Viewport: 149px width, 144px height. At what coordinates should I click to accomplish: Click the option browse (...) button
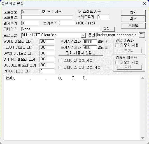[x=142, y=35]
